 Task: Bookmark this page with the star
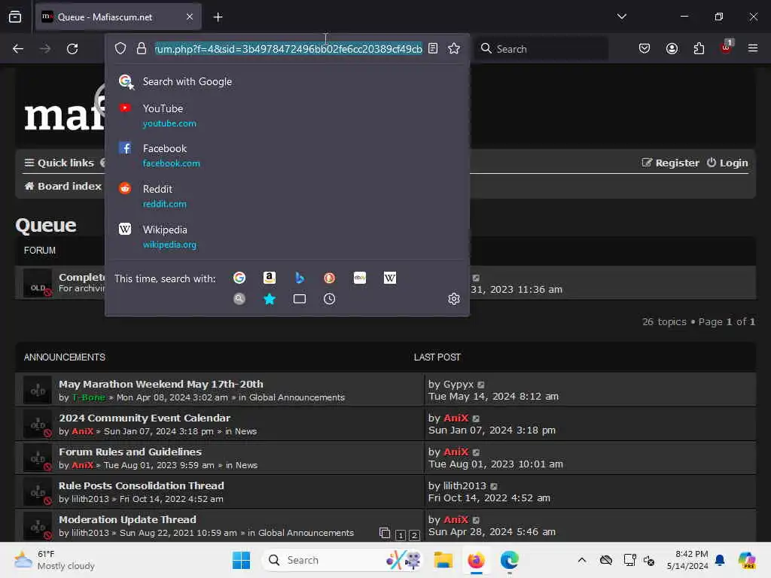[x=454, y=48]
